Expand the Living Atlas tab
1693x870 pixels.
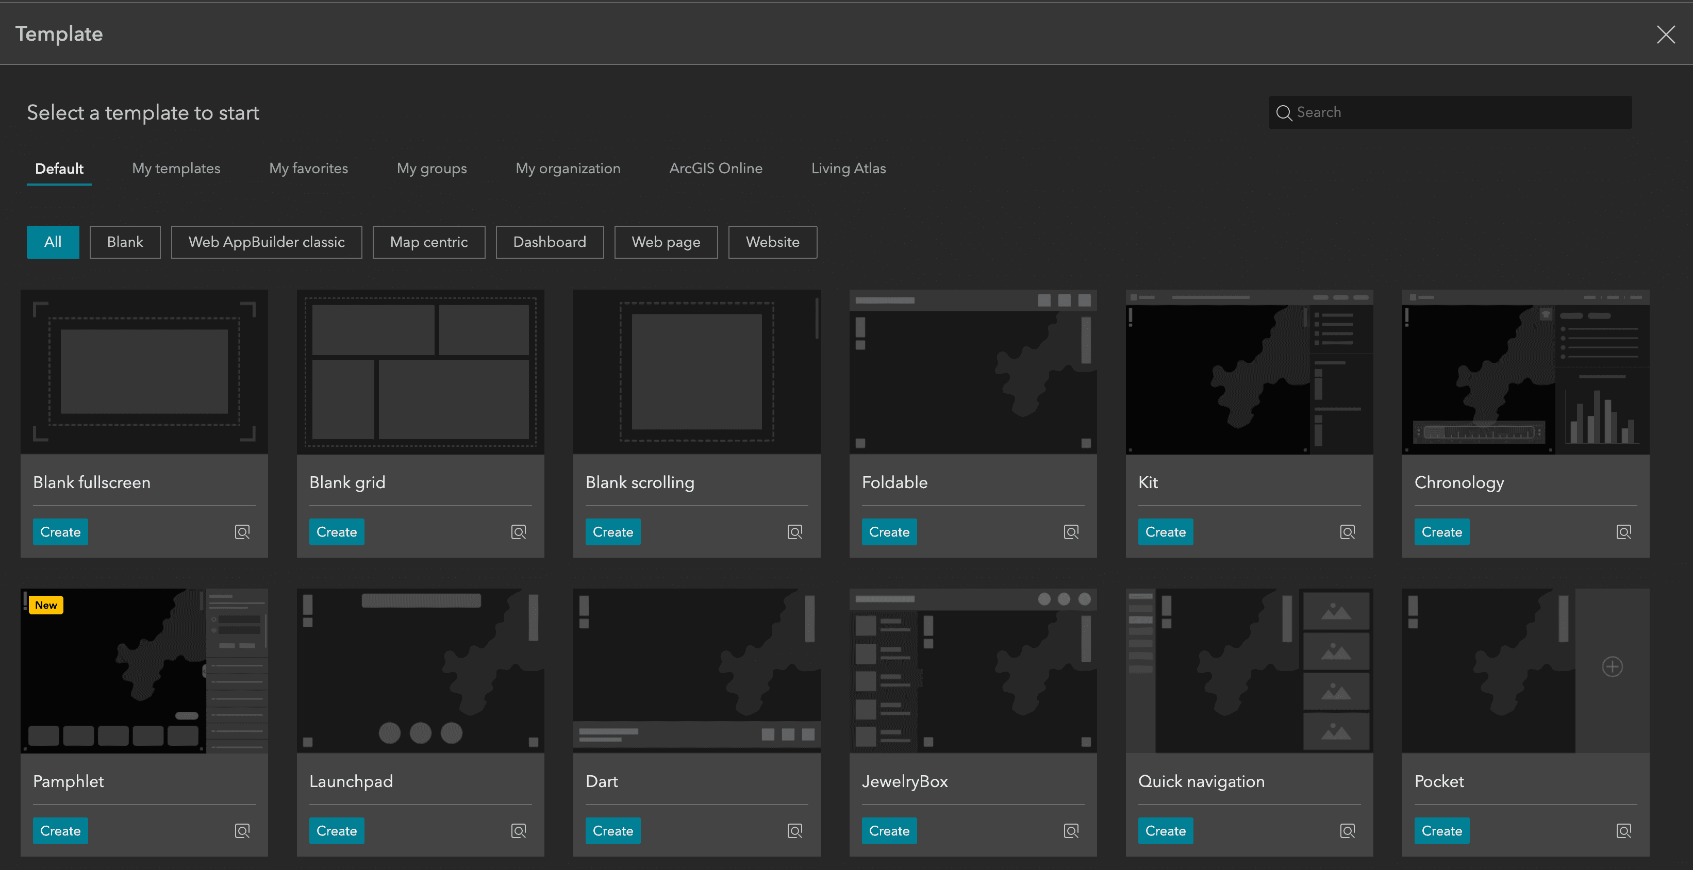pos(848,169)
